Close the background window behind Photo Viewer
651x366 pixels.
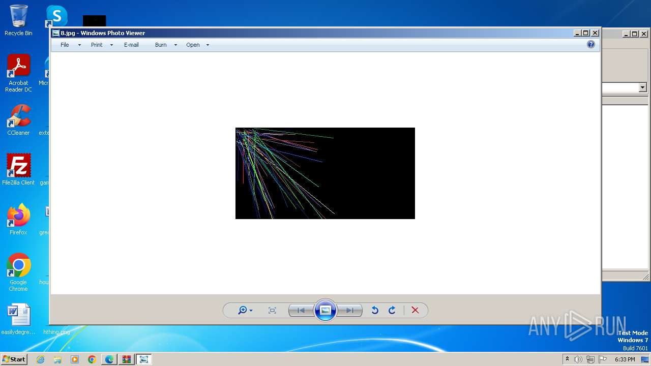click(644, 34)
